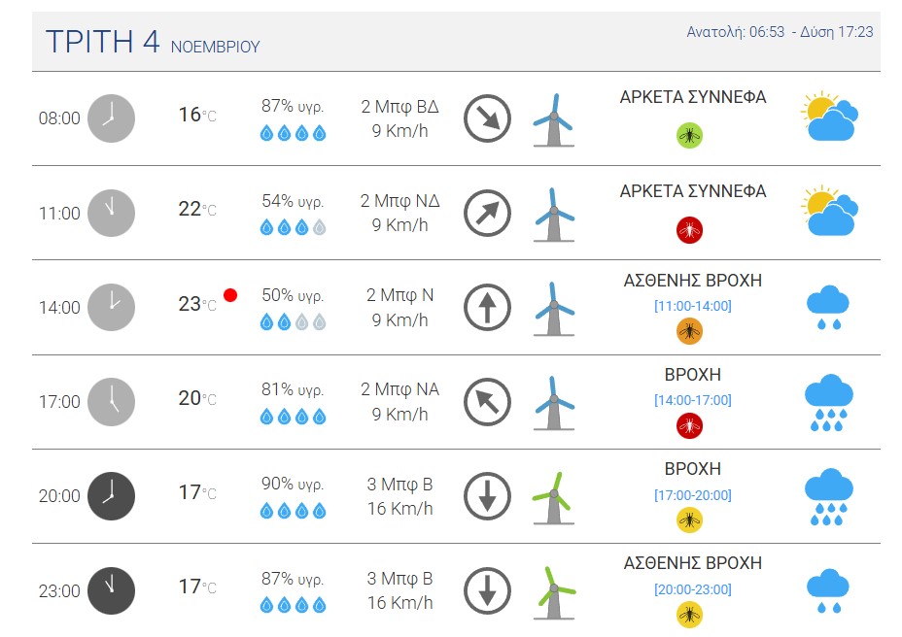The image size is (902, 637).
Task: Click the wind direction arrow at 11:00
Action: coord(487,214)
